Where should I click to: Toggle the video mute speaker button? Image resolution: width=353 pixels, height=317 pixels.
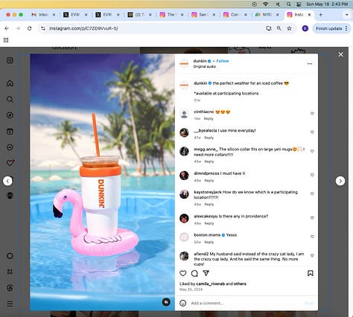coord(166,302)
